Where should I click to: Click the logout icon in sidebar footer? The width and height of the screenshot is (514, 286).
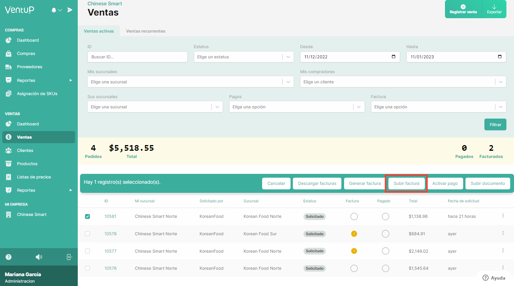[x=69, y=257]
